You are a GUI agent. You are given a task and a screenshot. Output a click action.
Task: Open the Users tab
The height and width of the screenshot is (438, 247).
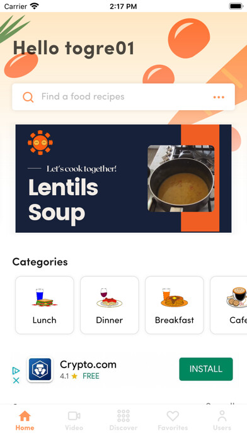(x=222, y=420)
